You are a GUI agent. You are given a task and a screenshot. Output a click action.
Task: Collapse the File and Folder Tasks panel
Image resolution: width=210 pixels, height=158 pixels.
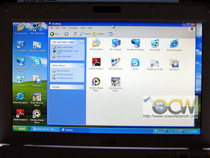point(82,42)
